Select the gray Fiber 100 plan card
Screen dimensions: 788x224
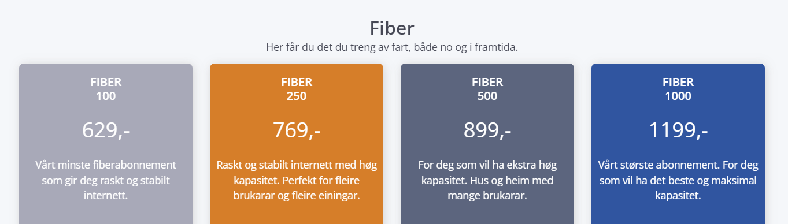coord(106,144)
